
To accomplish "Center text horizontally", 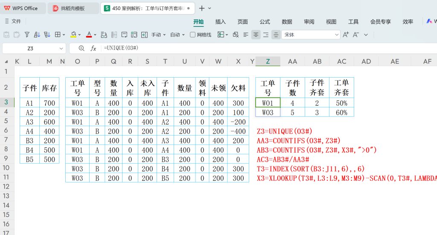I will (256, 35).
